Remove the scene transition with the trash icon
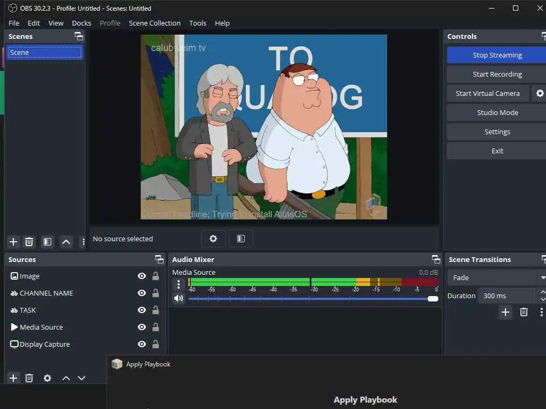The width and height of the screenshot is (546, 409). pos(524,312)
